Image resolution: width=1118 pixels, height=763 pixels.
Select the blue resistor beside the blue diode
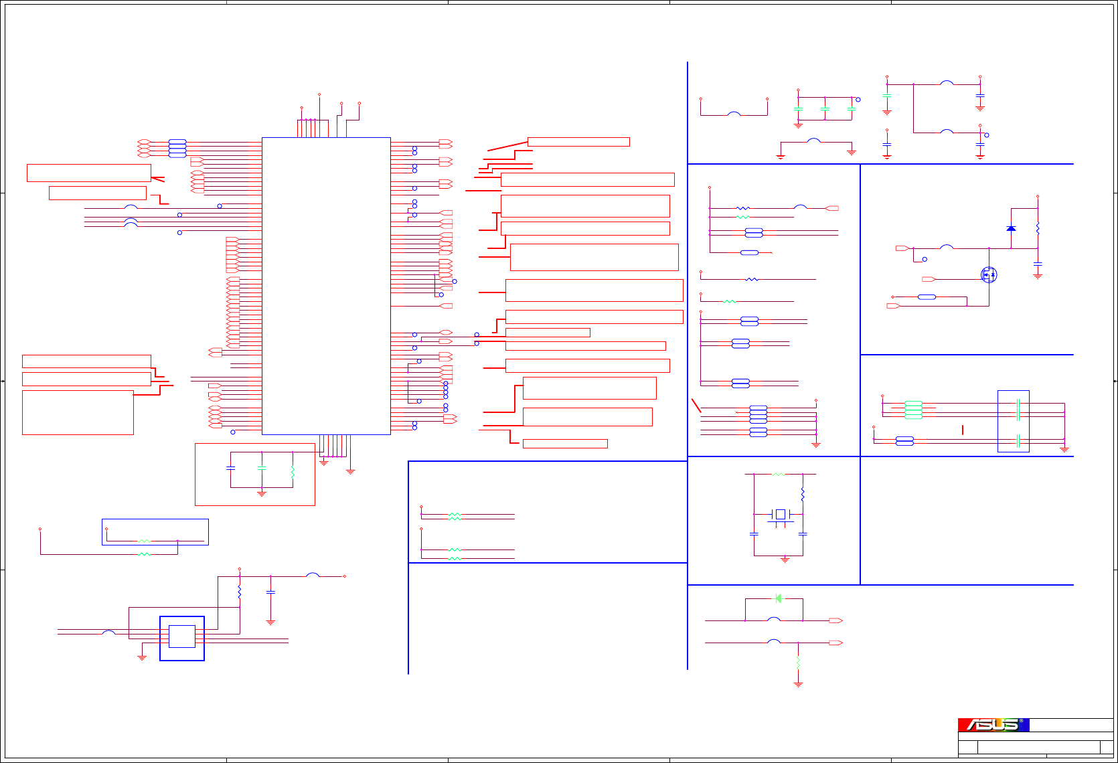tap(1038, 228)
